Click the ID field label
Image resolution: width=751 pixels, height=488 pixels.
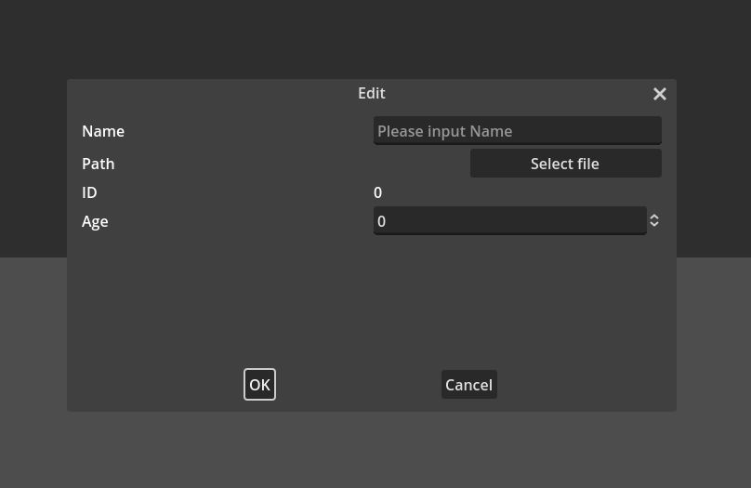[89, 193]
